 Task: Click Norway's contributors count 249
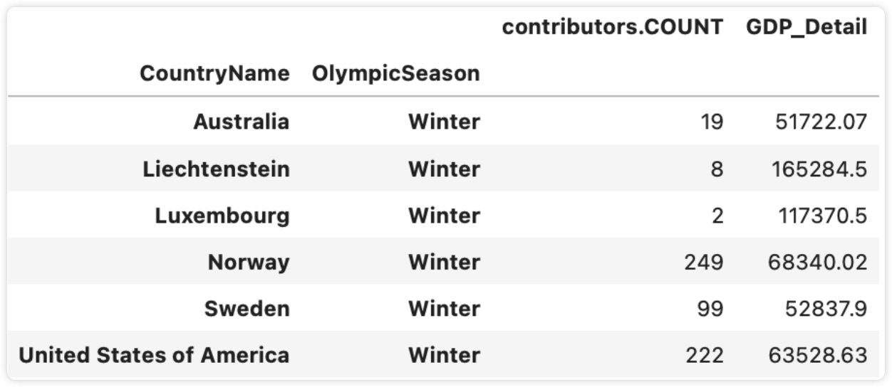[704, 263]
